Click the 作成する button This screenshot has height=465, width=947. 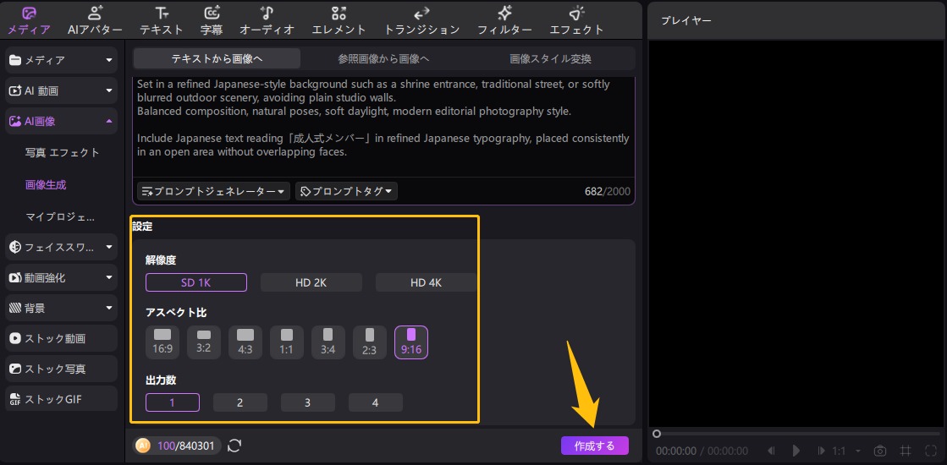[x=595, y=446]
